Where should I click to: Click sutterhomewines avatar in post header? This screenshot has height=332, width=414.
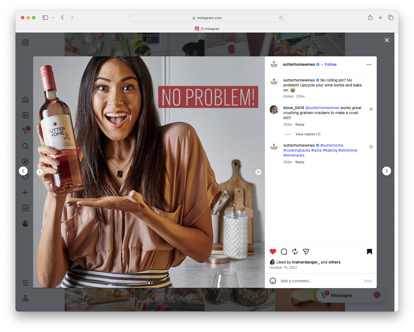(274, 65)
